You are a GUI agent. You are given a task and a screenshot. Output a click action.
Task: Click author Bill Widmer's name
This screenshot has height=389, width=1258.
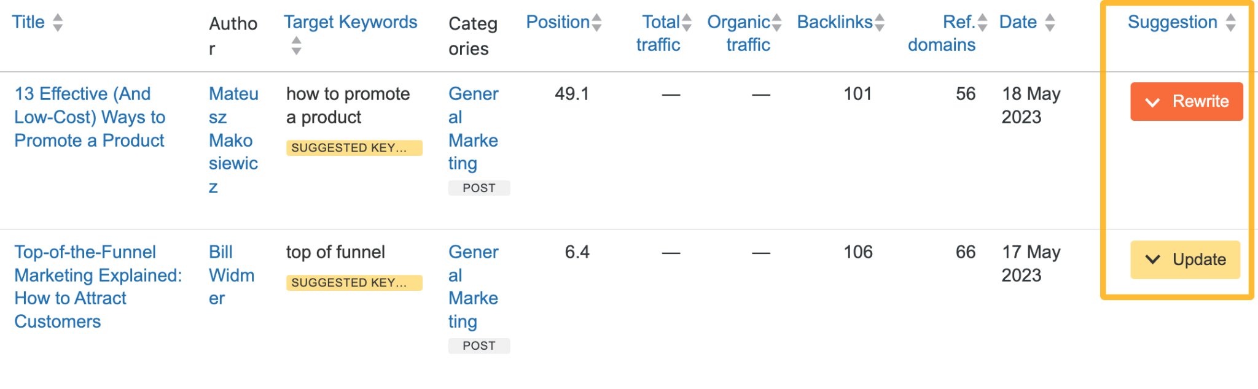[x=232, y=275]
